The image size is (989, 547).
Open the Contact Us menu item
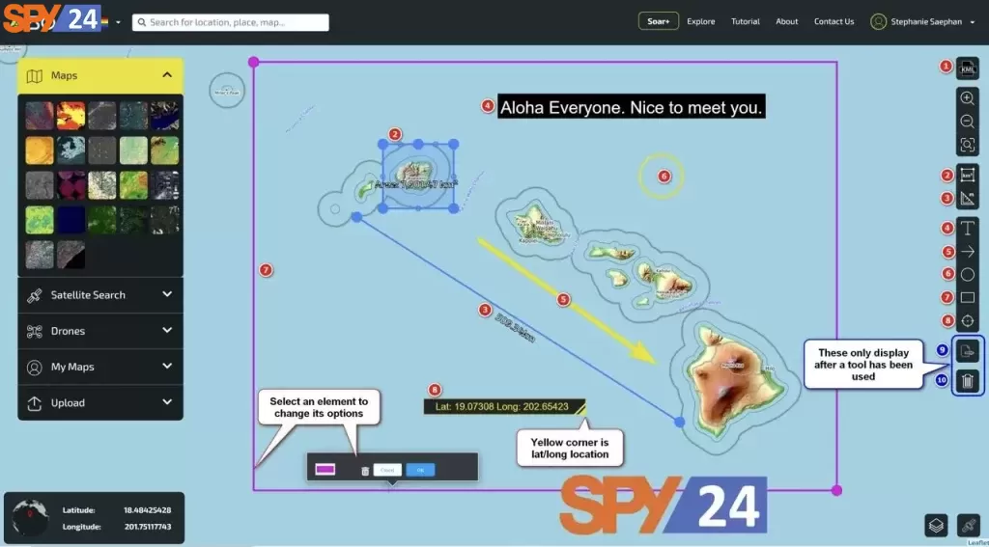(834, 21)
